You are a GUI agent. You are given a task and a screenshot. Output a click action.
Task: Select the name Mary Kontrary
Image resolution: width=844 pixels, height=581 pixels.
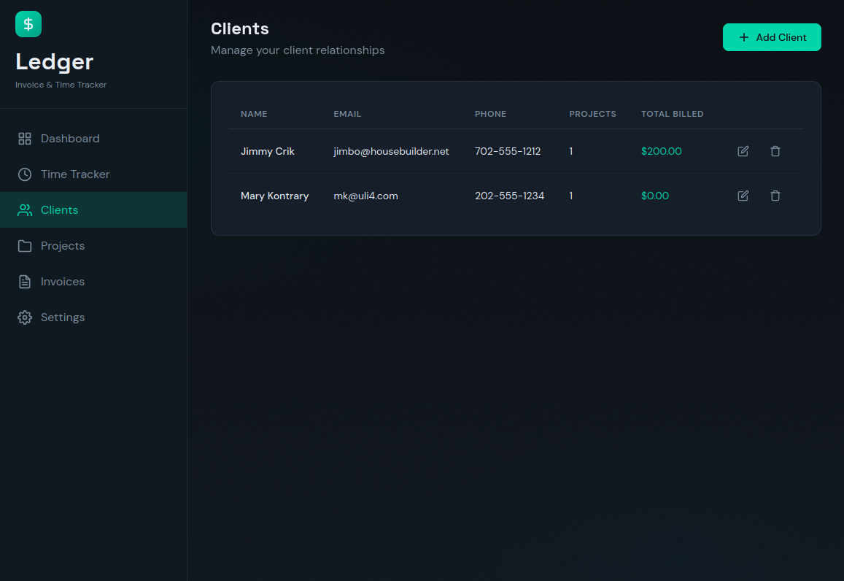(x=274, y=196)
